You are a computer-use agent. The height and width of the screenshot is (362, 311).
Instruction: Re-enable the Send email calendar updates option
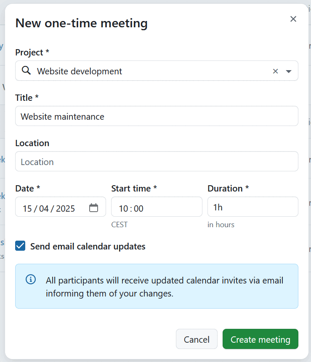point(20,245)
